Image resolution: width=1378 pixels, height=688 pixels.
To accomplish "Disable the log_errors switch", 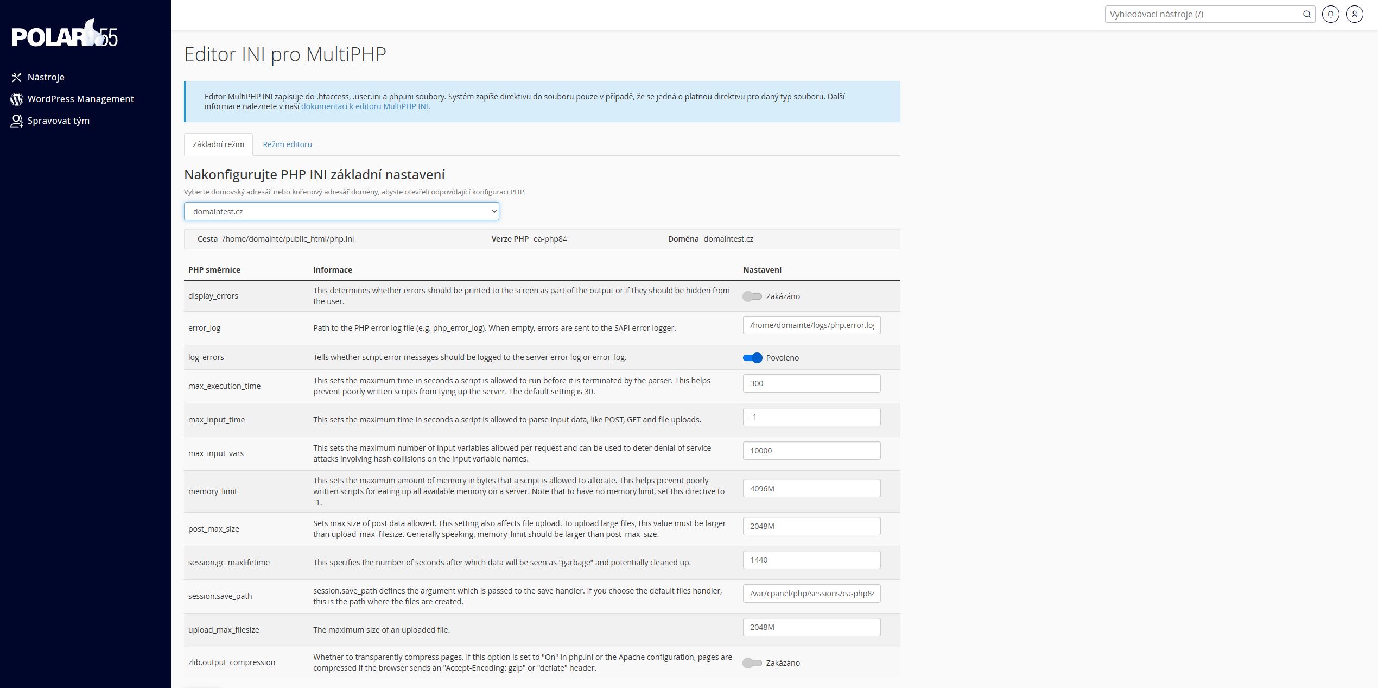I will pos(752,358).
